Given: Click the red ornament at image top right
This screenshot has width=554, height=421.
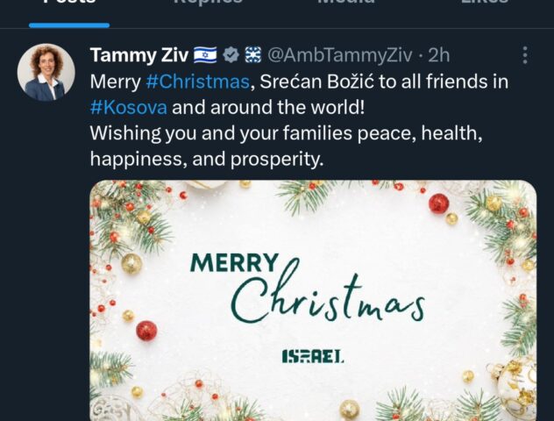Looking at the screenshot, I should click(x=438, y=203).
